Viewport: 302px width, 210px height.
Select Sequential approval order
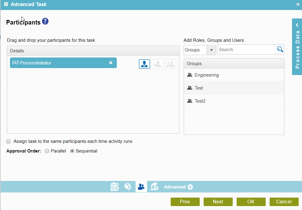[x=72, y=151]
